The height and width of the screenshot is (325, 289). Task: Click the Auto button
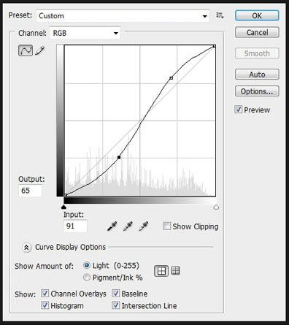(257, 74)
